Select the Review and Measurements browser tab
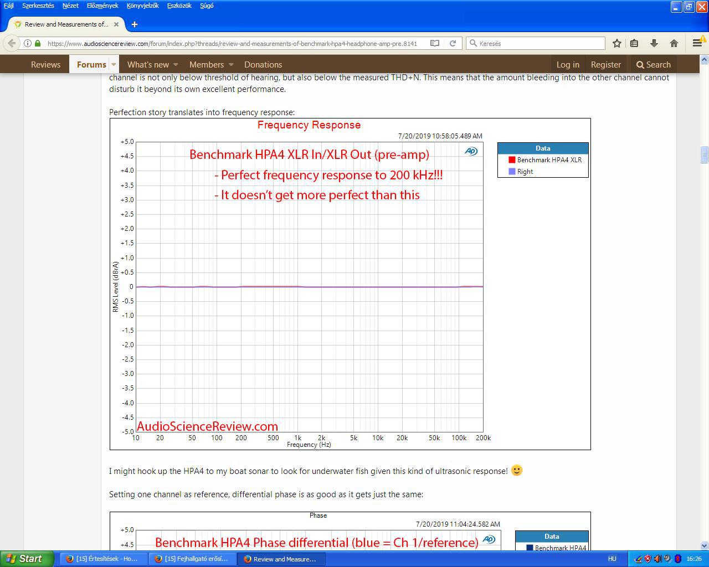709x567 pixels. tap(66, 24)
